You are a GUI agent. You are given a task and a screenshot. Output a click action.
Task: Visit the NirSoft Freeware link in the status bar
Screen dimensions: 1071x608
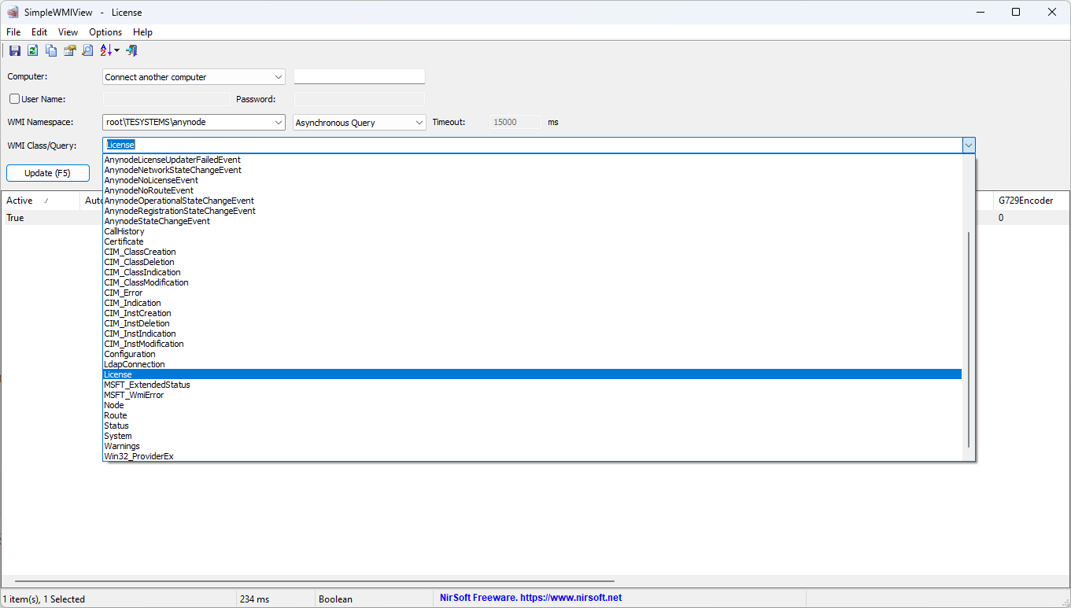point(529,599)
